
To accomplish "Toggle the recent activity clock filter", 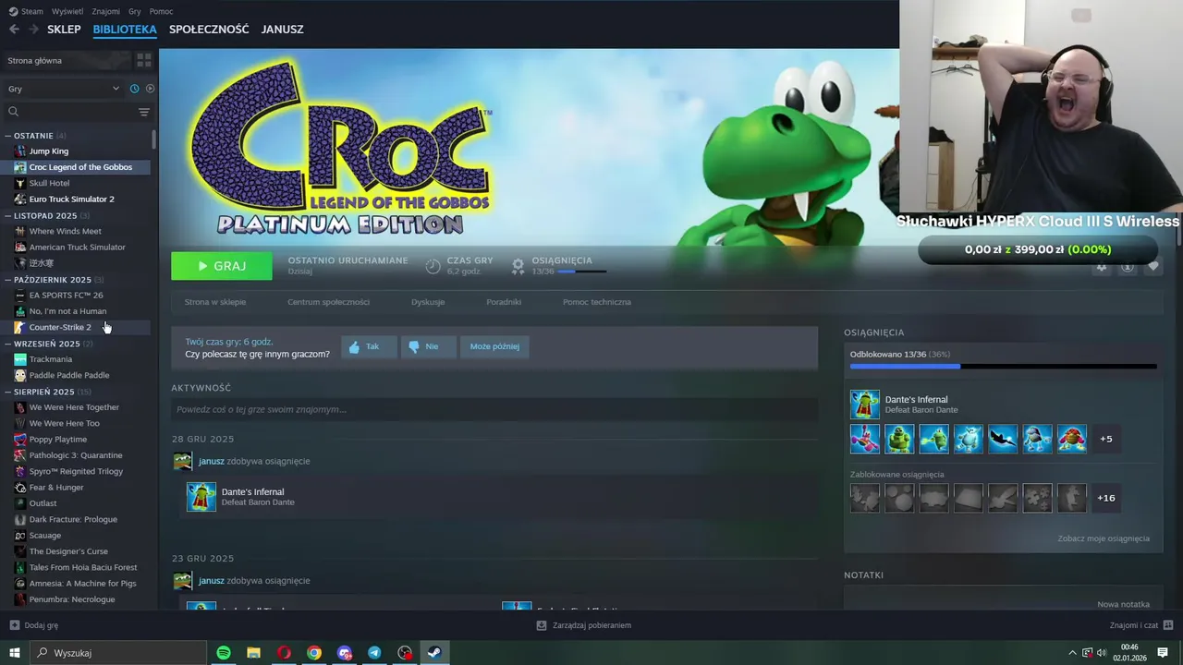I will (x=134, y=89).
